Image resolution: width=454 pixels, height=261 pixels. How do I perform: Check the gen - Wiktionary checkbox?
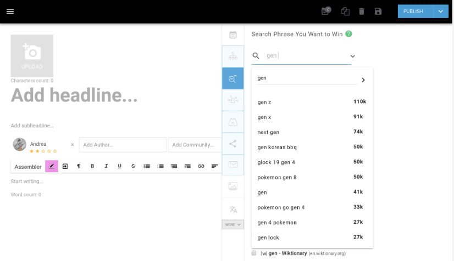tap(254, 253)
